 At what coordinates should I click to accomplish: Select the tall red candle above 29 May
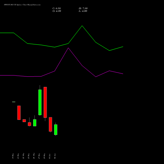45,102
